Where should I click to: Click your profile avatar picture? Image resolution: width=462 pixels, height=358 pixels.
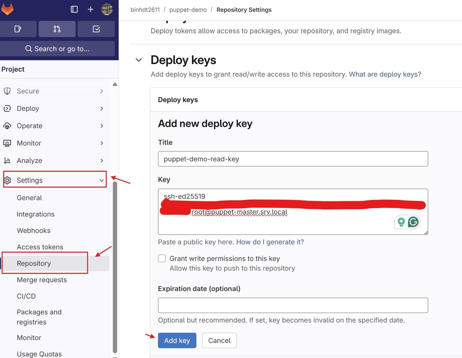coord(107,9)
